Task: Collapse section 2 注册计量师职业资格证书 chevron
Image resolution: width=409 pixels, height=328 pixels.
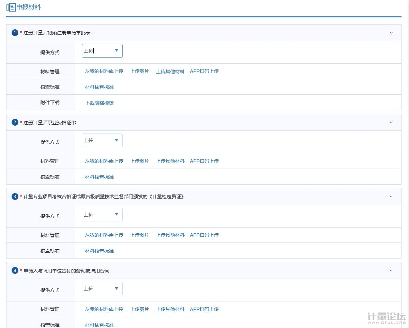Action: (x=391, y=122)
